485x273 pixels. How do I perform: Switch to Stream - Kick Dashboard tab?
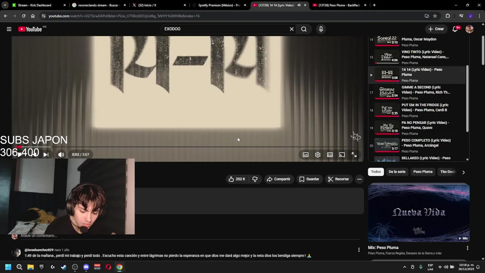(34, 5)
